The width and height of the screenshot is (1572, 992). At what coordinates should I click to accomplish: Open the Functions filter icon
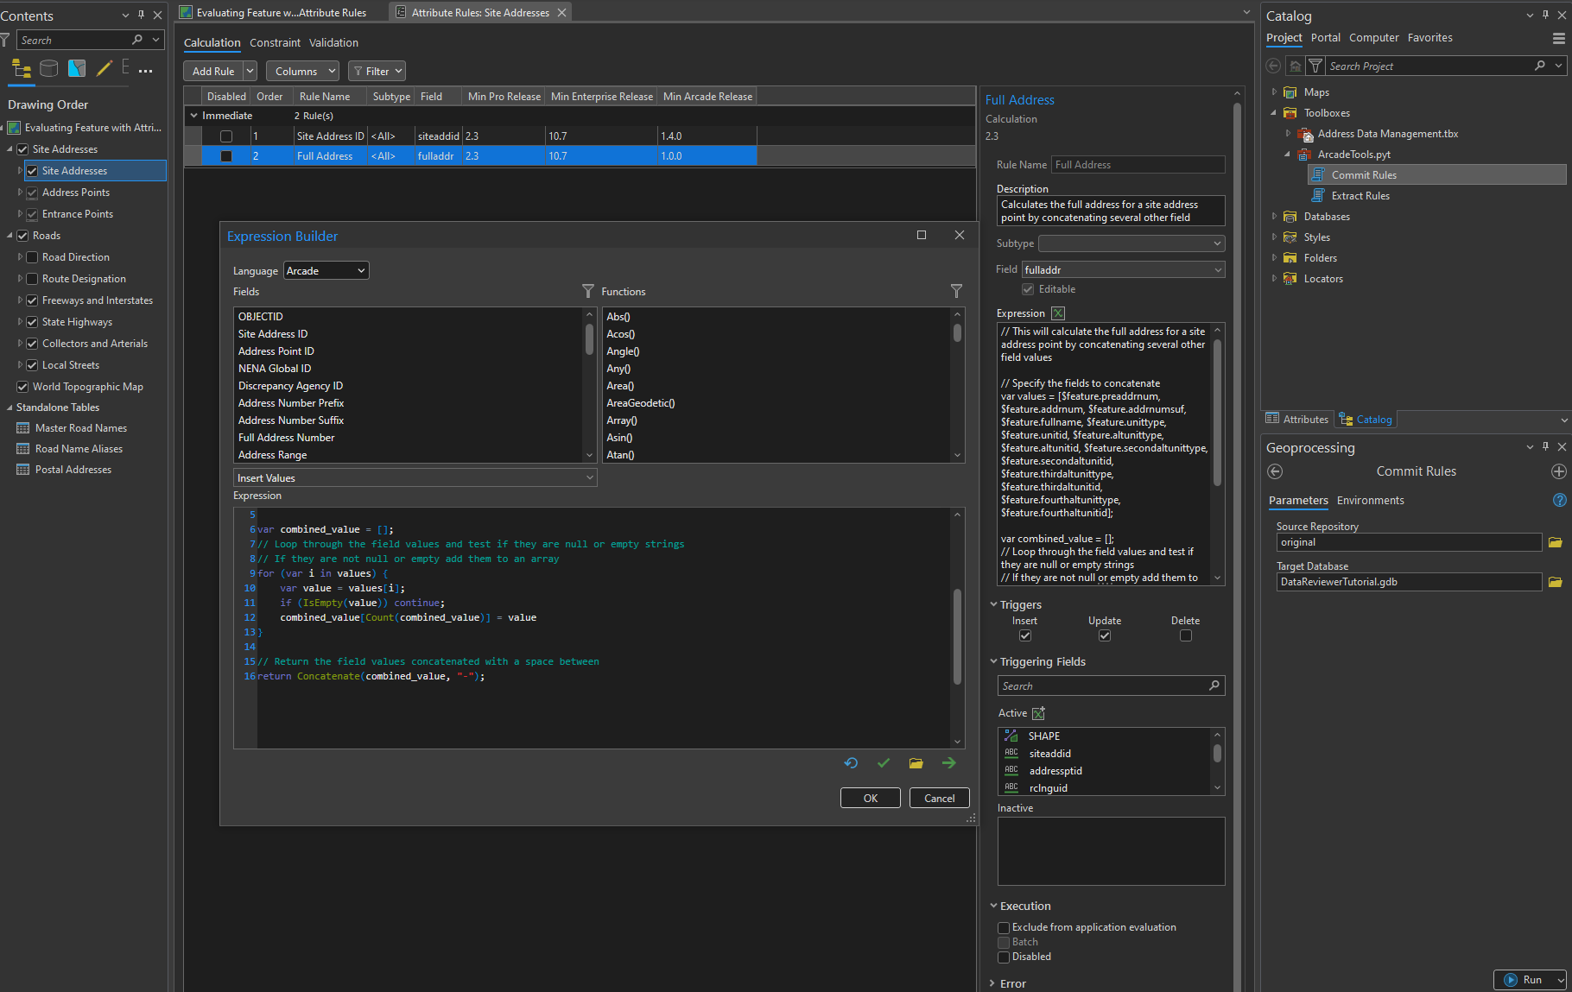[956, 291]
